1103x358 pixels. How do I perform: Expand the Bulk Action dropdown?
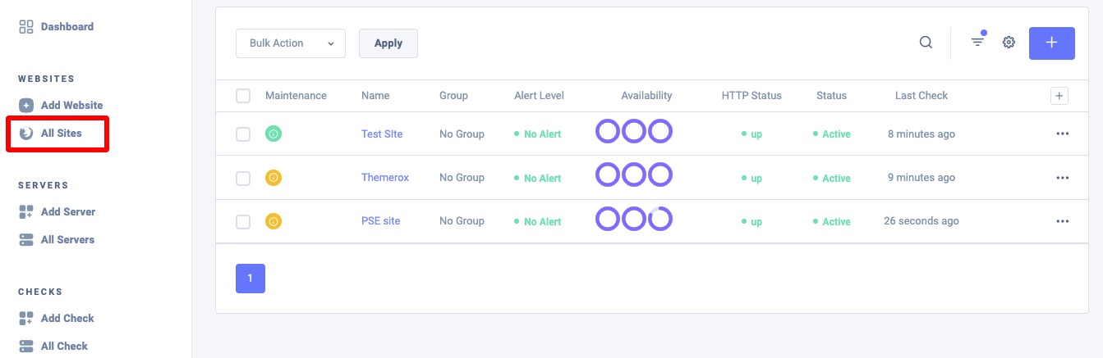[x=291, y=43]
